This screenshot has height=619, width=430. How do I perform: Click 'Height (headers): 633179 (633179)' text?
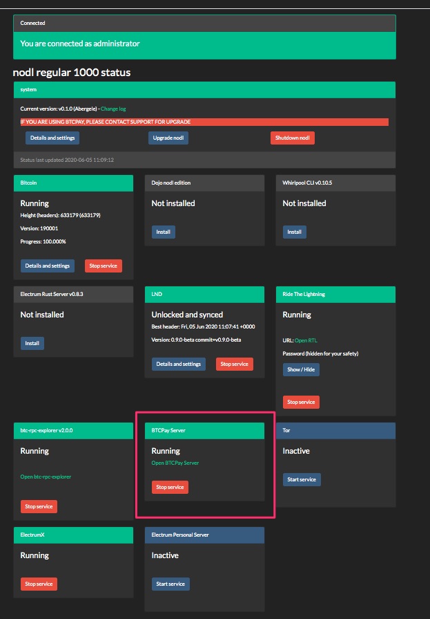[x=60, y=215]
